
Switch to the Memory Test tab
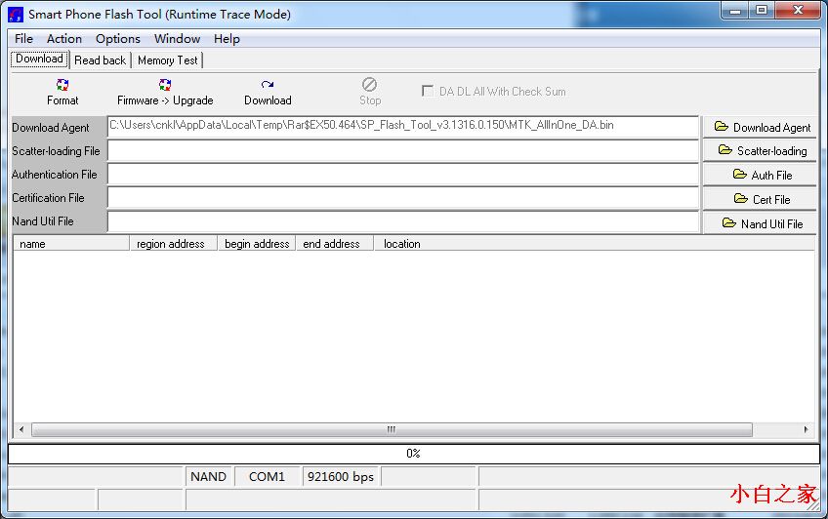[167, 60]
